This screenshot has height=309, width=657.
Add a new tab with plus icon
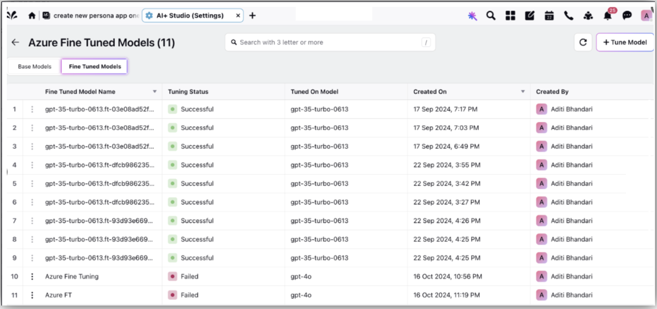pos(252,16)
